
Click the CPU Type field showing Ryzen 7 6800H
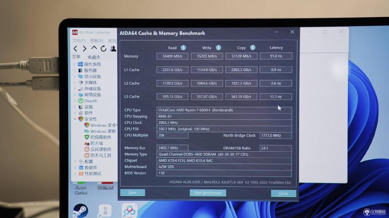[x=224, y=110]
